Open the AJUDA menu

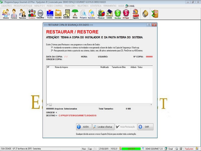[x=121, y=6]
